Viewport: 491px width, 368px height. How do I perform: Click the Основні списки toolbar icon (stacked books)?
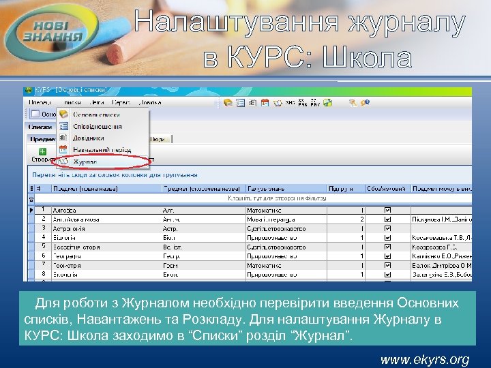tap(228, 103)
